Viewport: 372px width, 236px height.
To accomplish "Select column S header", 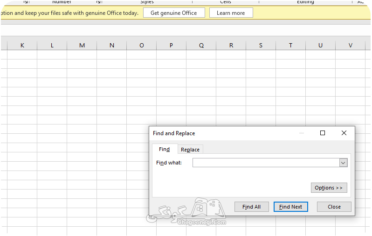I will click(261, 45).
